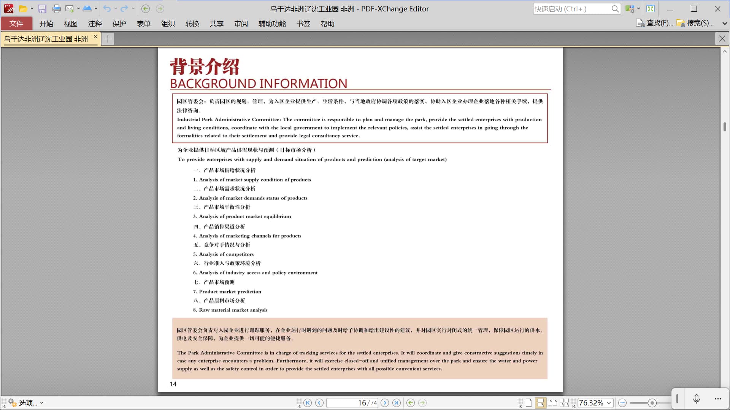This screenshot has height=410, width=730.
Task: Go to next page arrow
Action: pyautogui.click(x=385, y=403)
